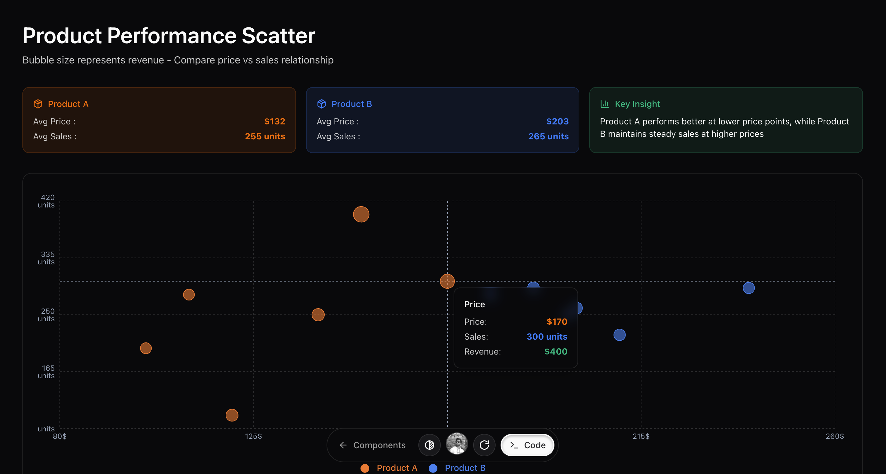Click the theme toggle icon in toolbar

click(x=429, y=445)
